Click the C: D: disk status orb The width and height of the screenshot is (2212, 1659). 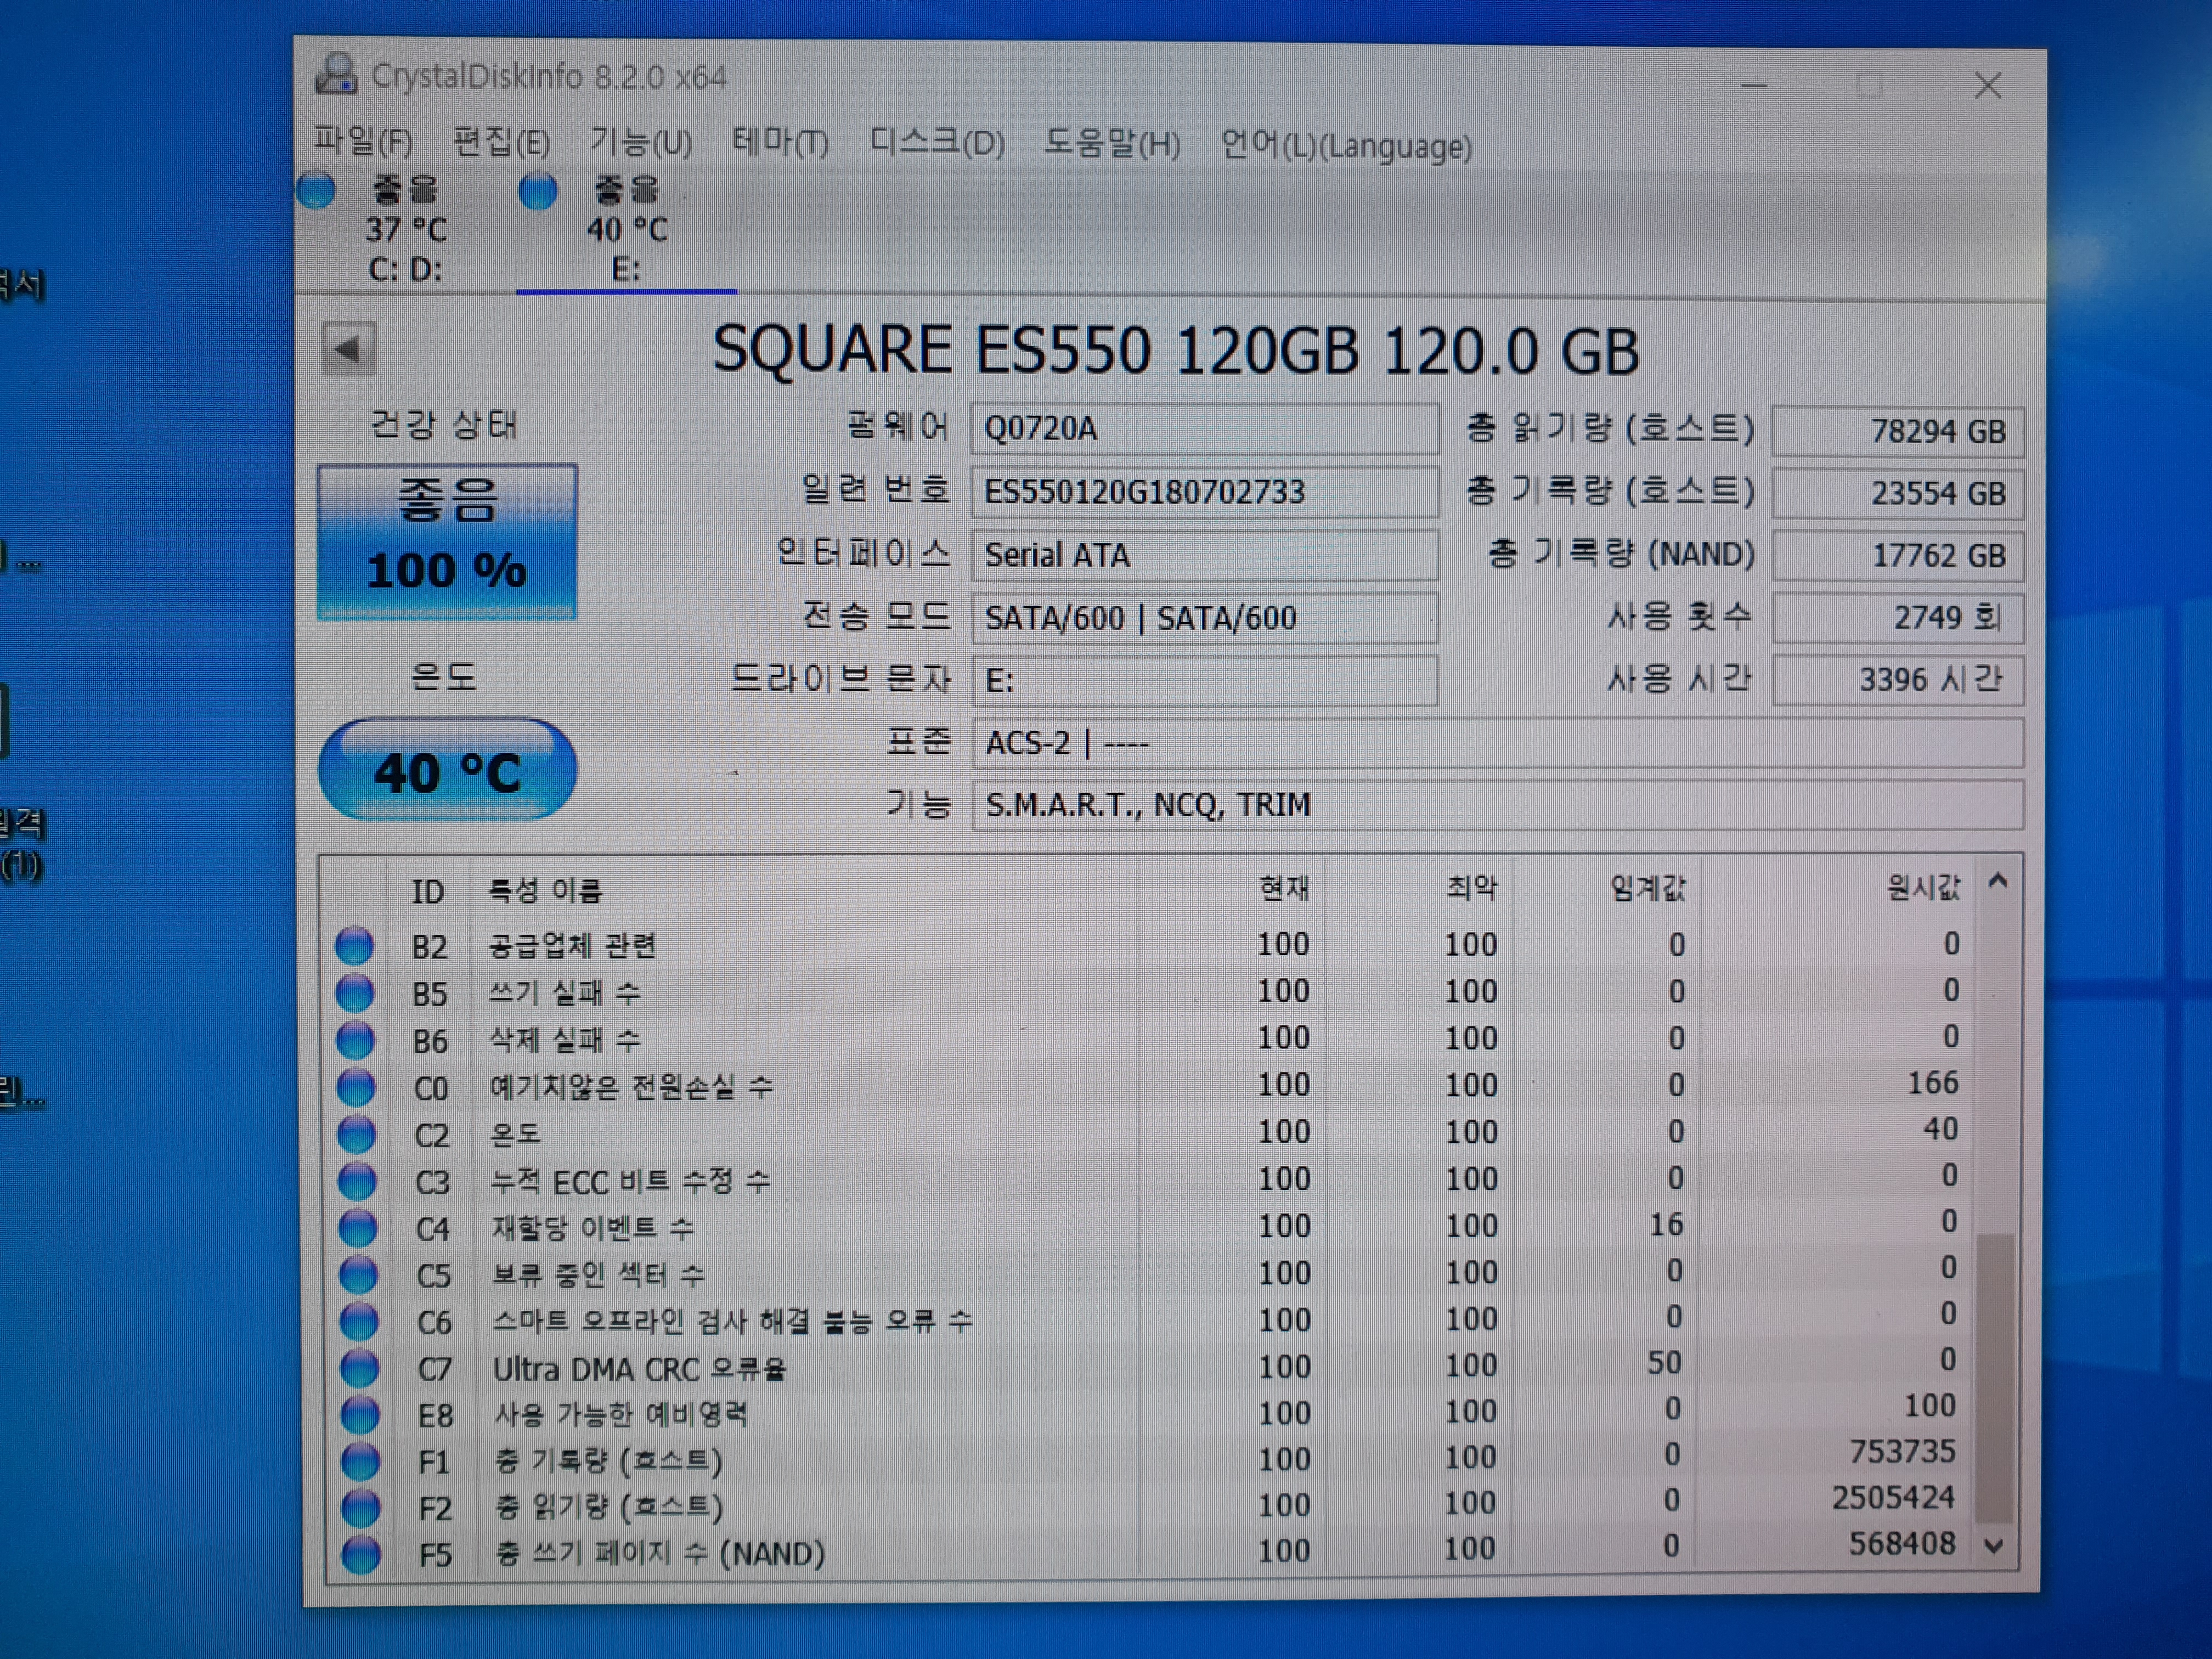[316, 191]
